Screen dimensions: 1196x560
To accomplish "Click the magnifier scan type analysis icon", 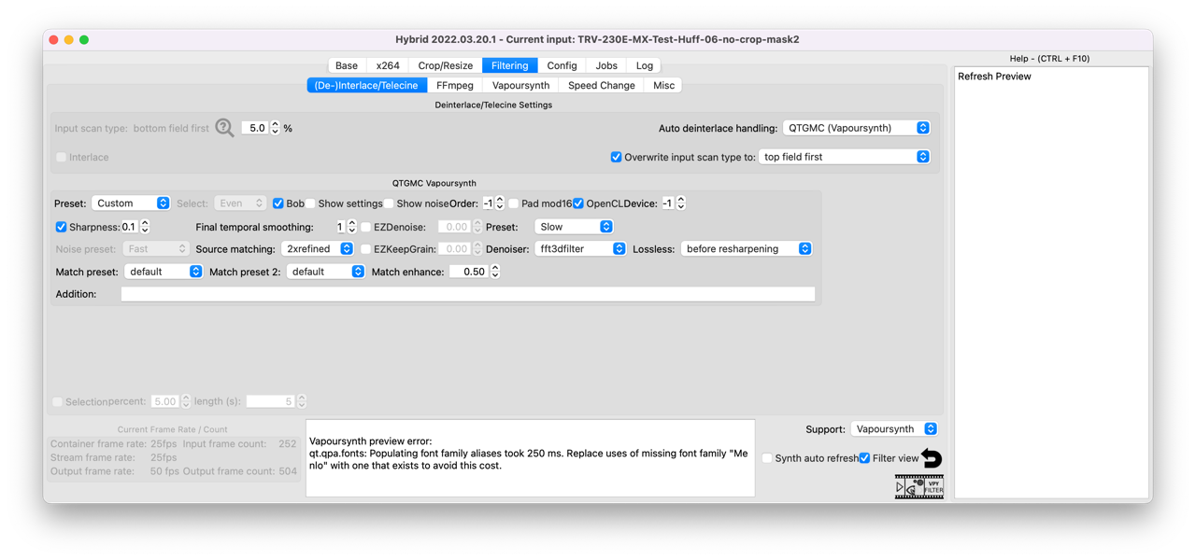I will tap(225, 128).
